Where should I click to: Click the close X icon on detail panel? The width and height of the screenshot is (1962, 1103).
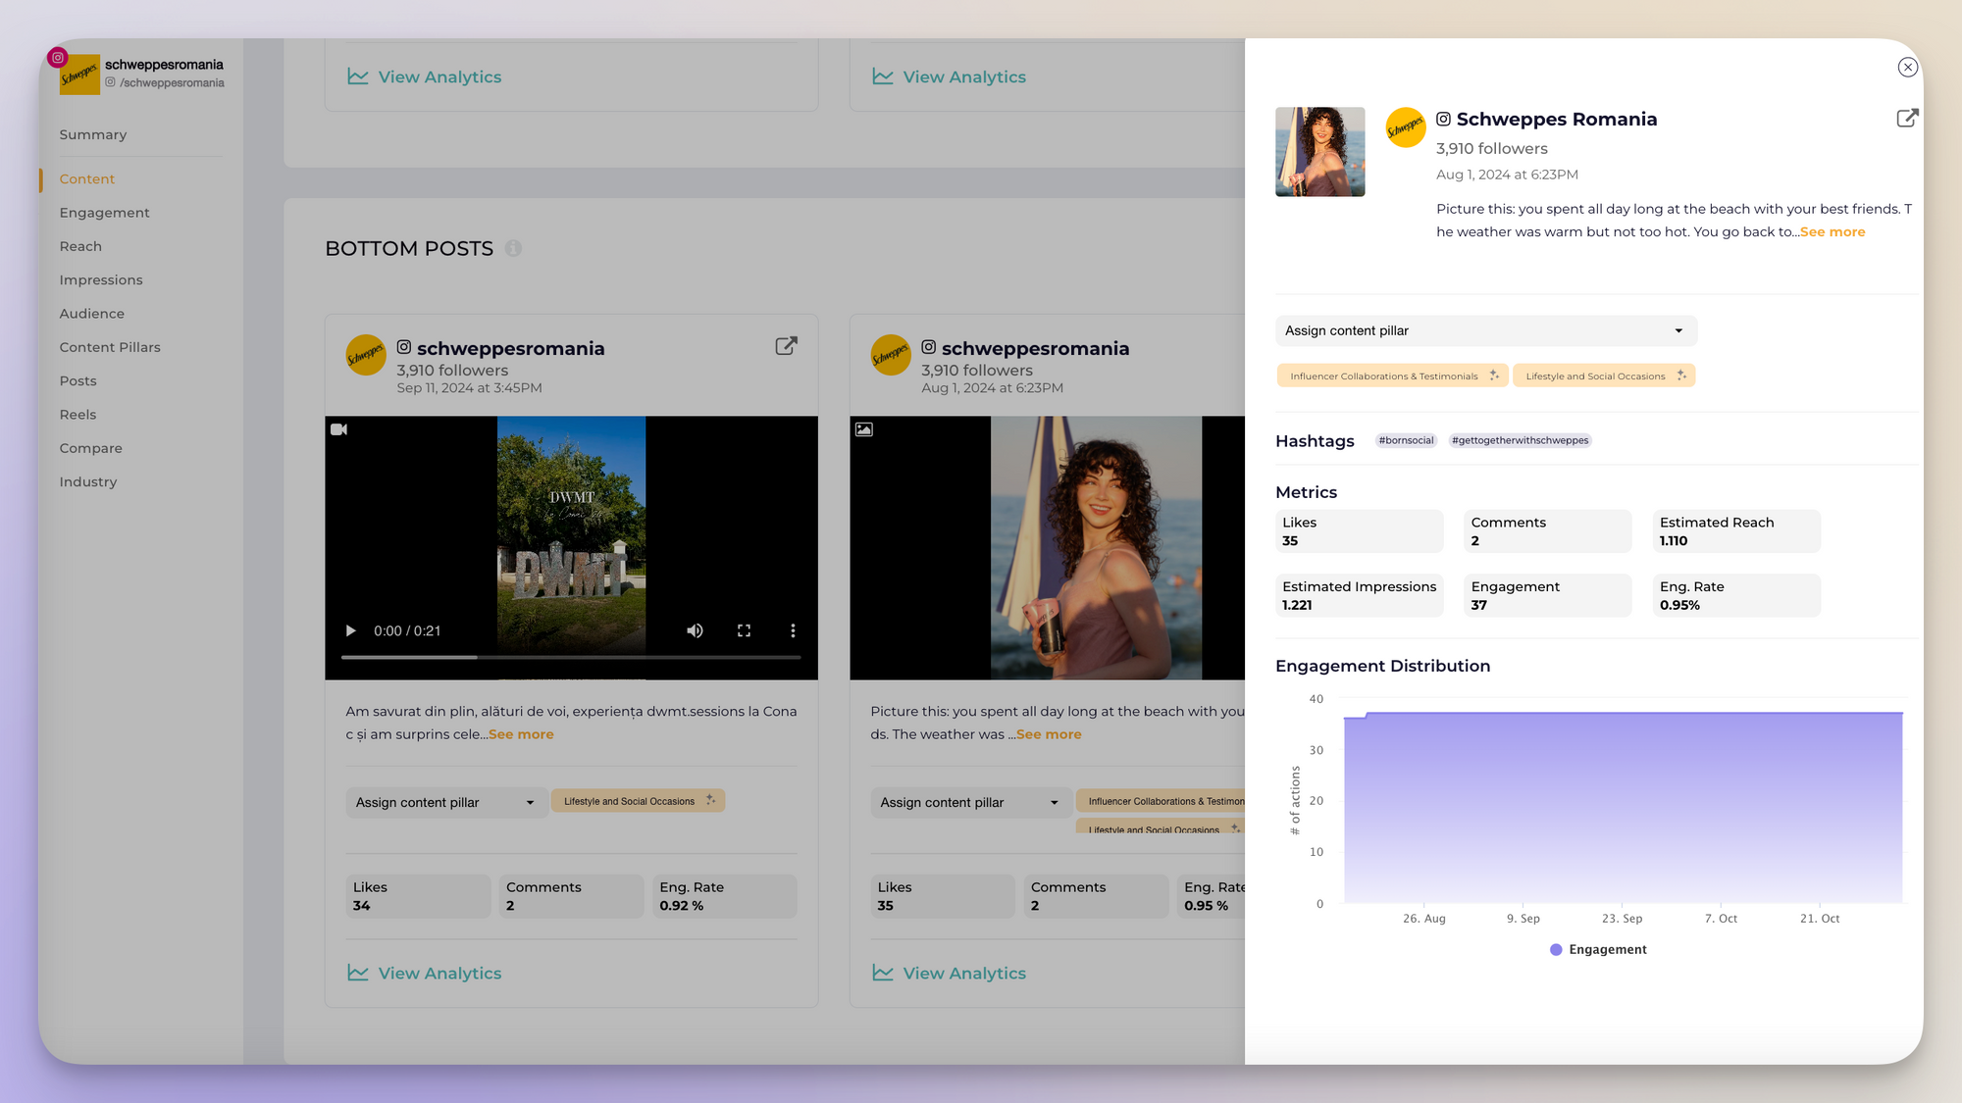tap(1909, 68)
